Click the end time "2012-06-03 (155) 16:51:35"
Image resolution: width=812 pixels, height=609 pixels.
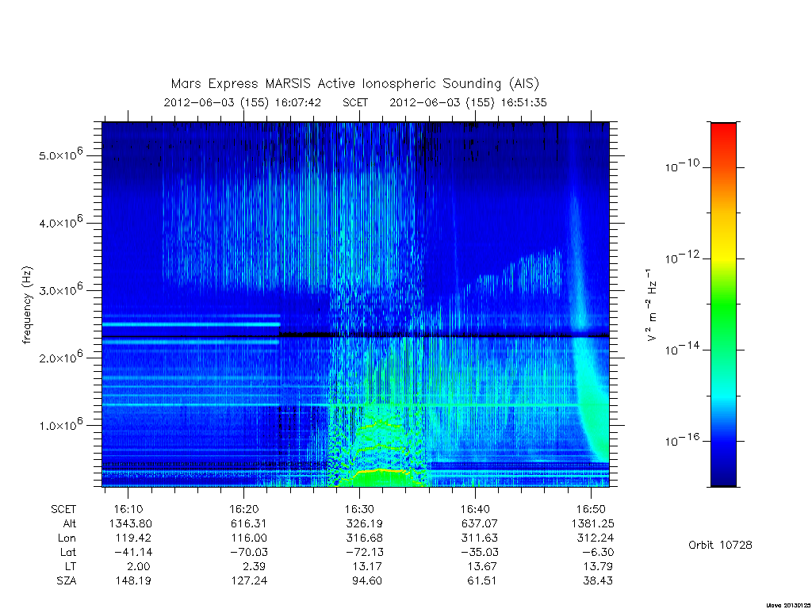click(468, 102)
